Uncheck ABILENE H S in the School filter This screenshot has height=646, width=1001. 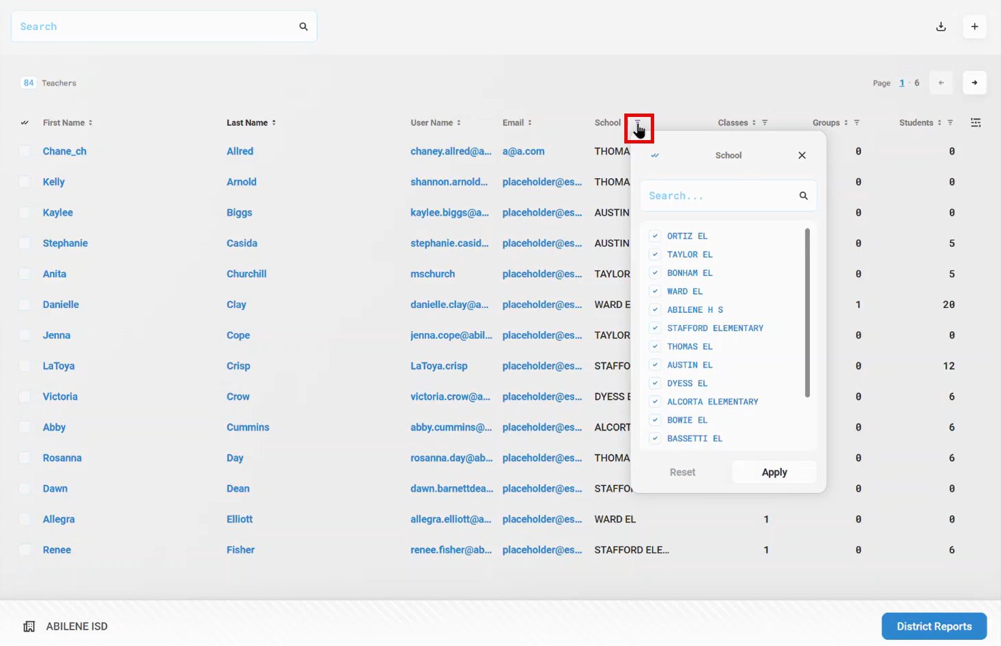655,309
